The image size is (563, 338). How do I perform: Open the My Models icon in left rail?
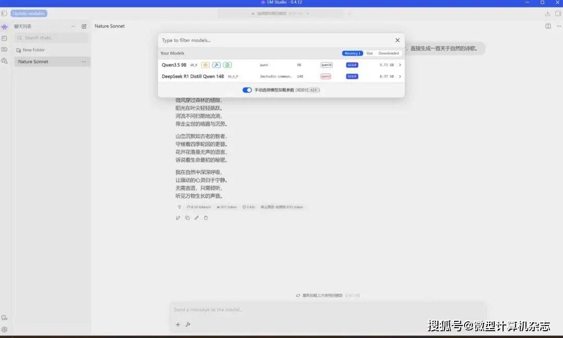click(4, 49)
